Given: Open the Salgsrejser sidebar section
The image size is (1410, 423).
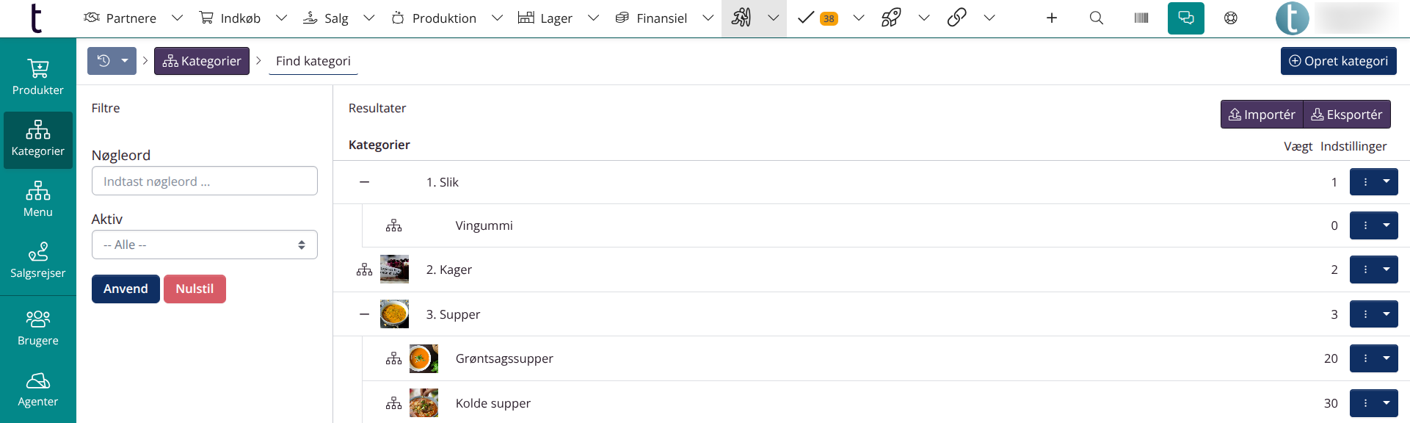Looking at the screenshot, I should click(38, 261).
